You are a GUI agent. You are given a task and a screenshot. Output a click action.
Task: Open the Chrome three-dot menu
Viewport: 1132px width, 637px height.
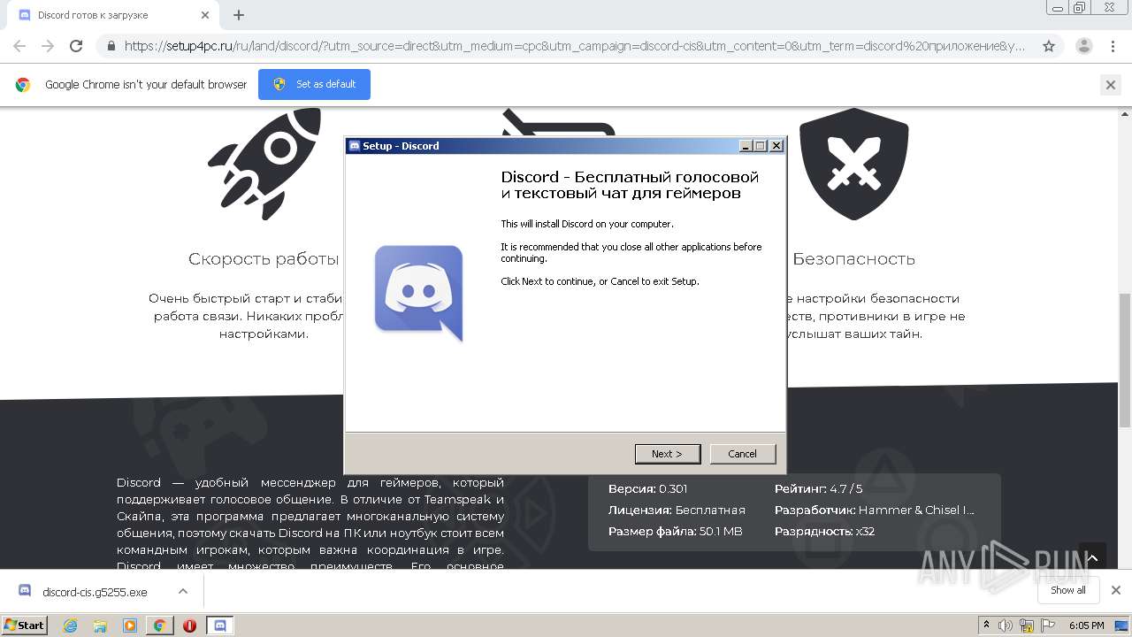coord(1112,46)
